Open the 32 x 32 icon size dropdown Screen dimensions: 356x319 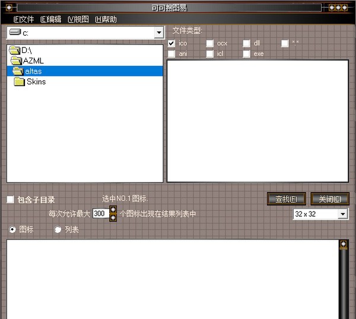(x=342, y=214)
